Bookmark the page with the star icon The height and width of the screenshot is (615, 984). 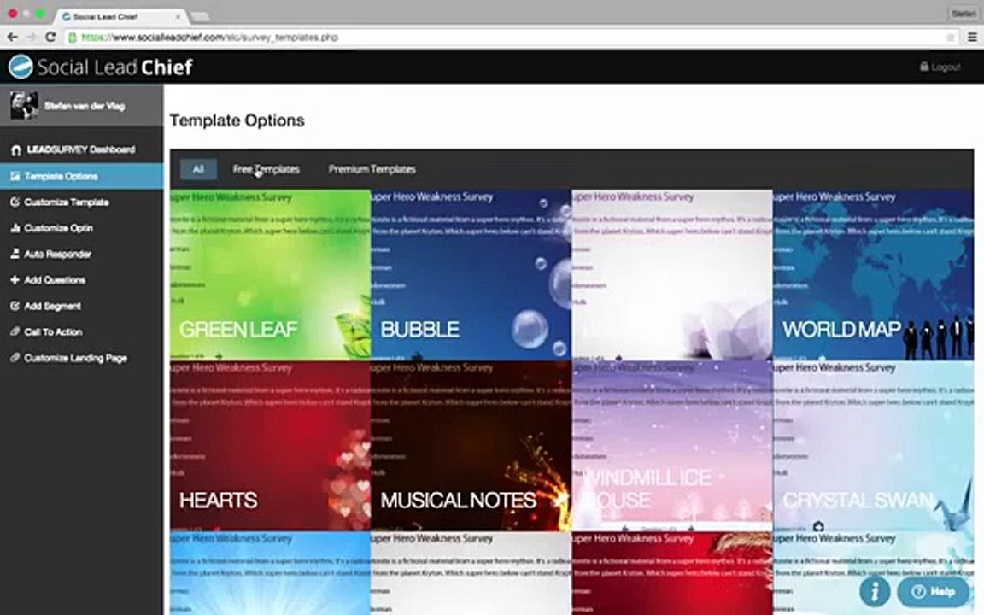click(x=950, y=38)
